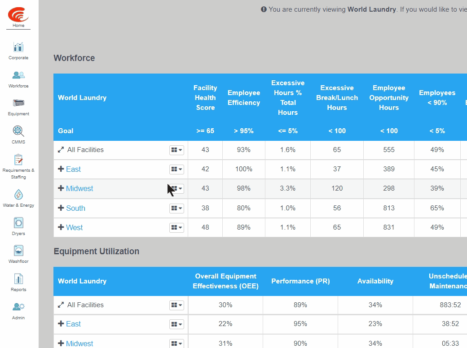Open the Dryers icon
Screen dimensions: 467x348
click(x=18, y=223)
